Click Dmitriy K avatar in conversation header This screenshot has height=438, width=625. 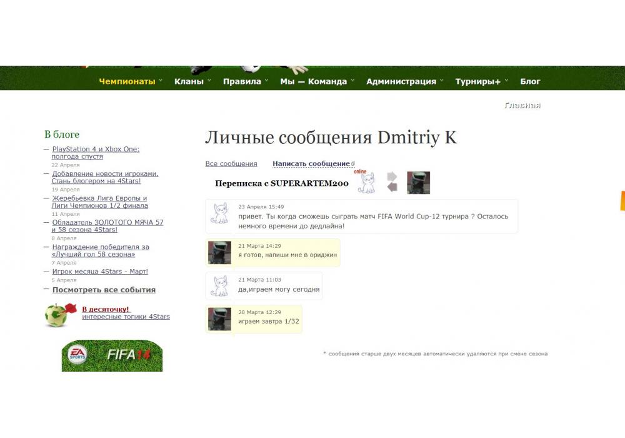pos(418,183)
